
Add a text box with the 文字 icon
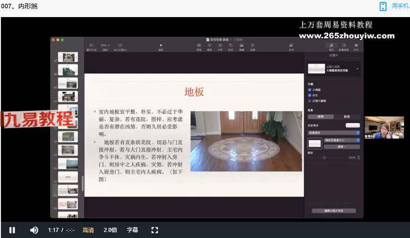tap(220, 46)
